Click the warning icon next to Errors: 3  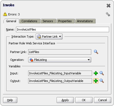click(x=5, y=14)
